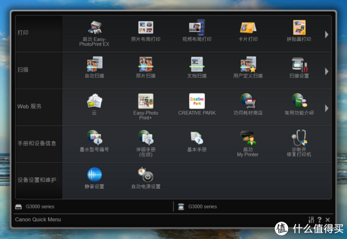347x239 pixels.
Task: Select the 扫描 category label
Action: pyautogui.click(x=23, y=70)
